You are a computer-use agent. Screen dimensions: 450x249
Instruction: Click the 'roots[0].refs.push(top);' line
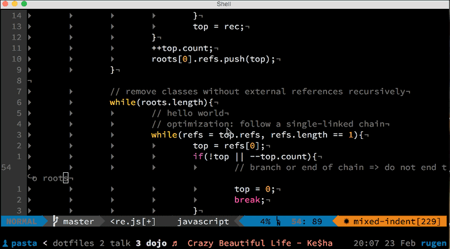pos(213,59)
